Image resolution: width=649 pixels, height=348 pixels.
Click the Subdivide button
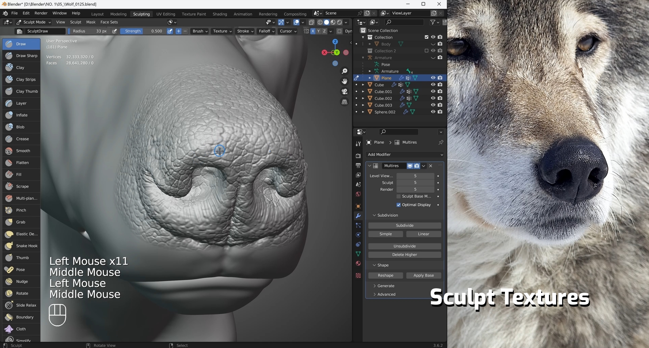point(405,225)
